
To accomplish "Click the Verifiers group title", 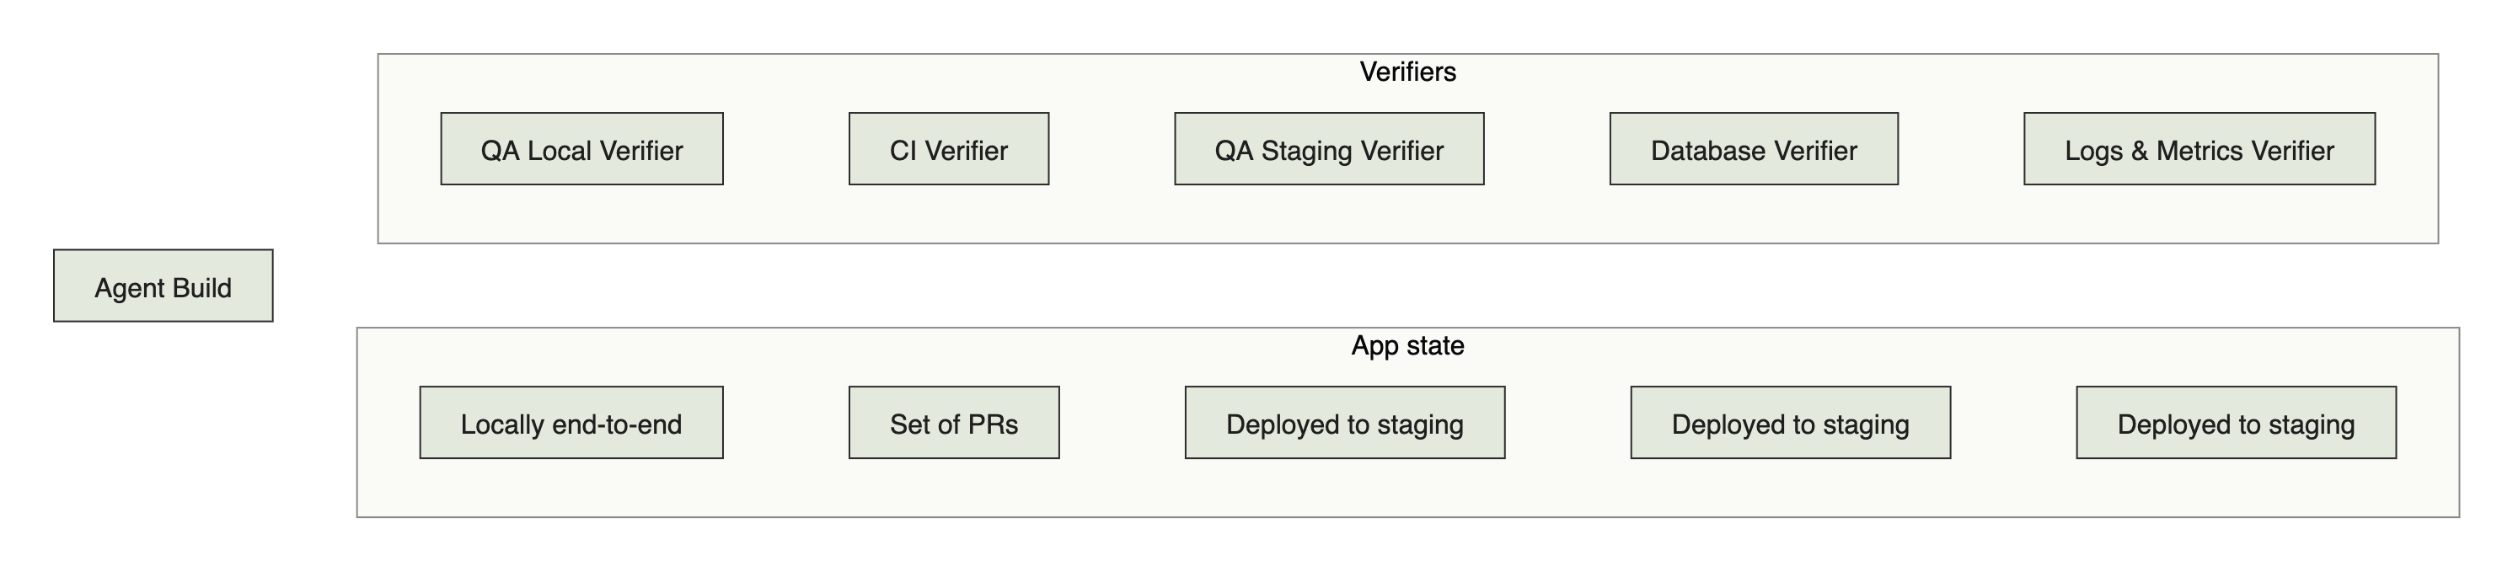I will [x=1407, y=72].
